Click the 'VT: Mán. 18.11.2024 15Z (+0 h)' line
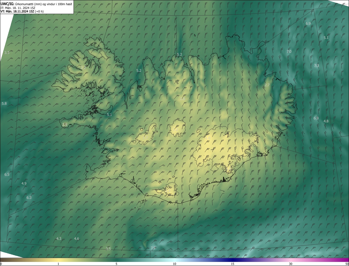Screen dimensions: 349x266 [22, 11]
